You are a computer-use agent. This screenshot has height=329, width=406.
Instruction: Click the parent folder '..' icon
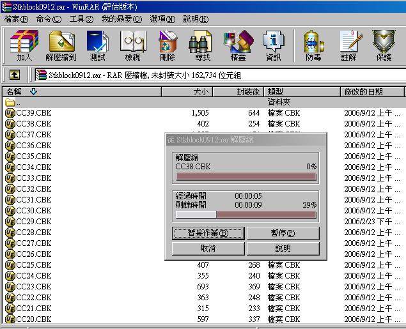10,103
